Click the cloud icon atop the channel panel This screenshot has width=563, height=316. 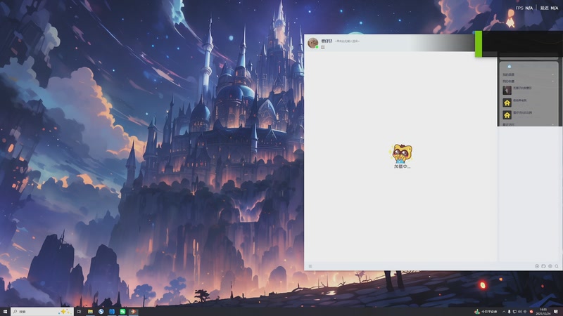click(x=510, y=66)
